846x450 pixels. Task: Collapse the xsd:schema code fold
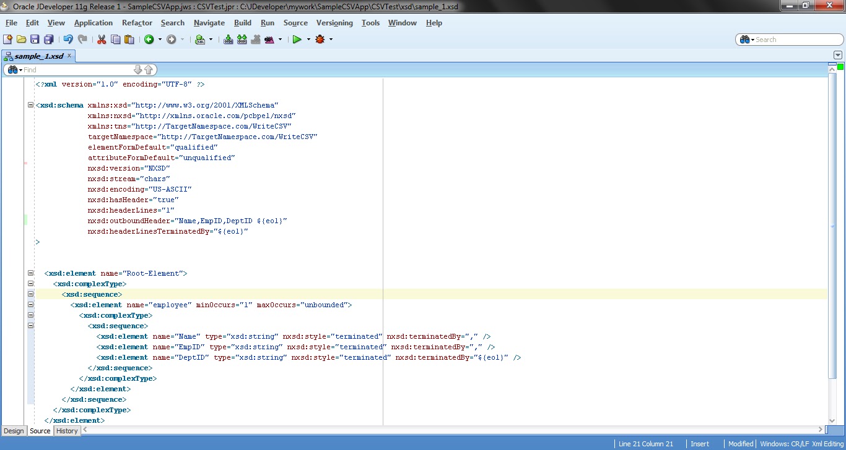pyautogui.click(x=30, y=104)
